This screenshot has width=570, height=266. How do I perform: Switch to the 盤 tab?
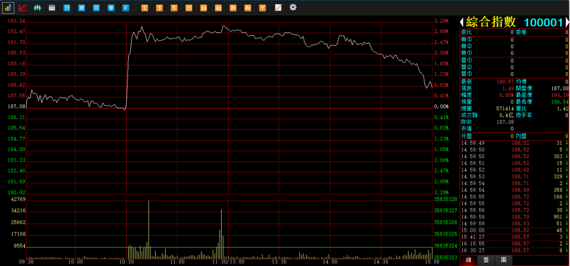(486, 260)
